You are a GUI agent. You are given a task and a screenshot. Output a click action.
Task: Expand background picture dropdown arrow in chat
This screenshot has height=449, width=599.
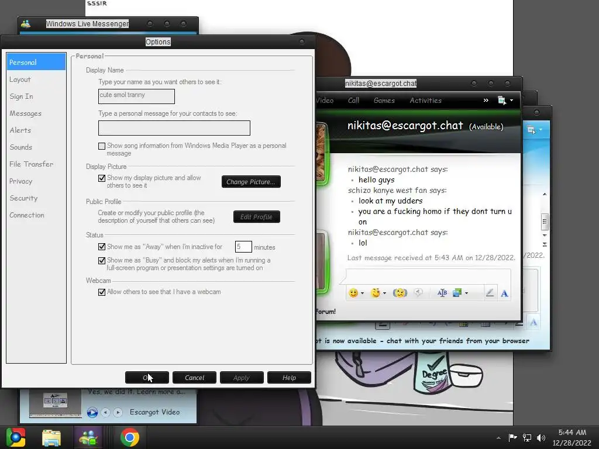[x=466, y=293]
